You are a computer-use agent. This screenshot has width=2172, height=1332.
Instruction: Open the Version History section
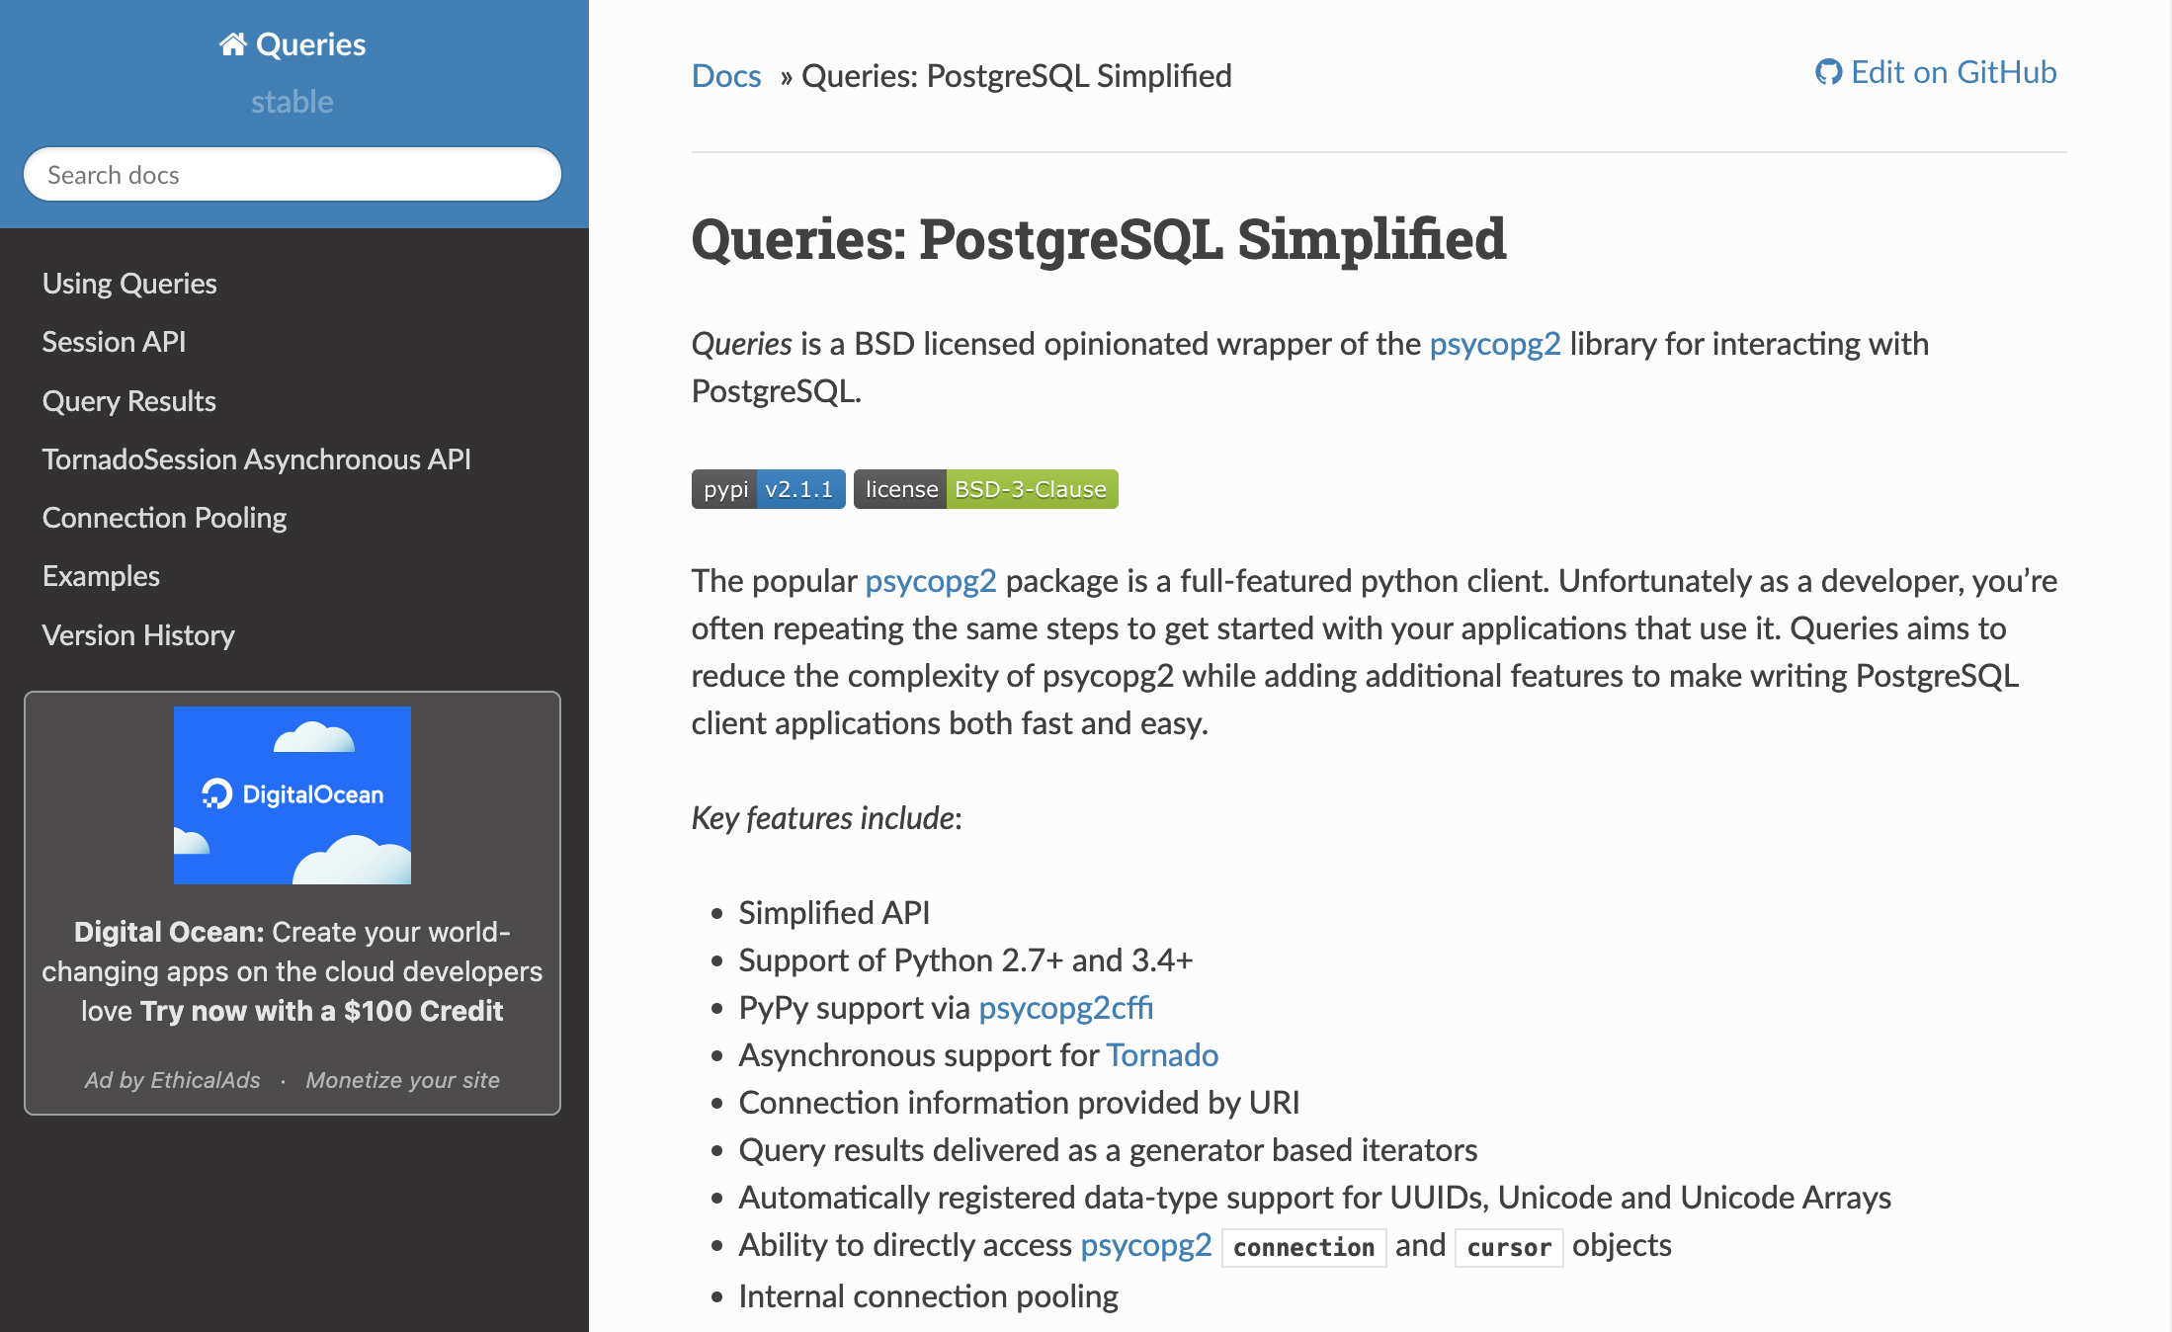pyautogui.click(x=138, y=632)
